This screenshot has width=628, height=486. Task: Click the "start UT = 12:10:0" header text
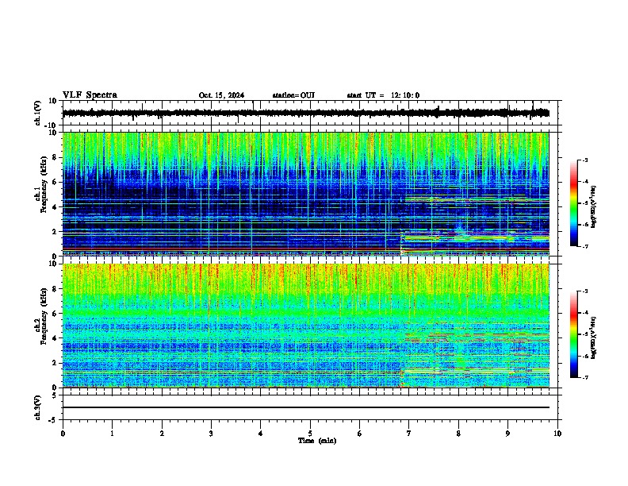coord(383,95)
